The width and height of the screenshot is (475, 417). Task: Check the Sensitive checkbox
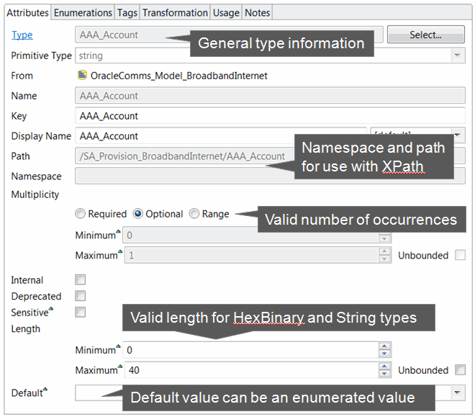tap(81, 312)
